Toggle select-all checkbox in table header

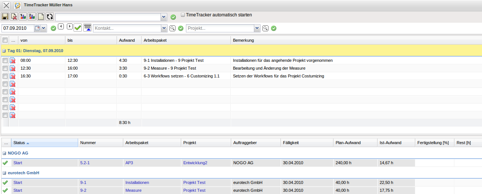(x=5, y=40)
